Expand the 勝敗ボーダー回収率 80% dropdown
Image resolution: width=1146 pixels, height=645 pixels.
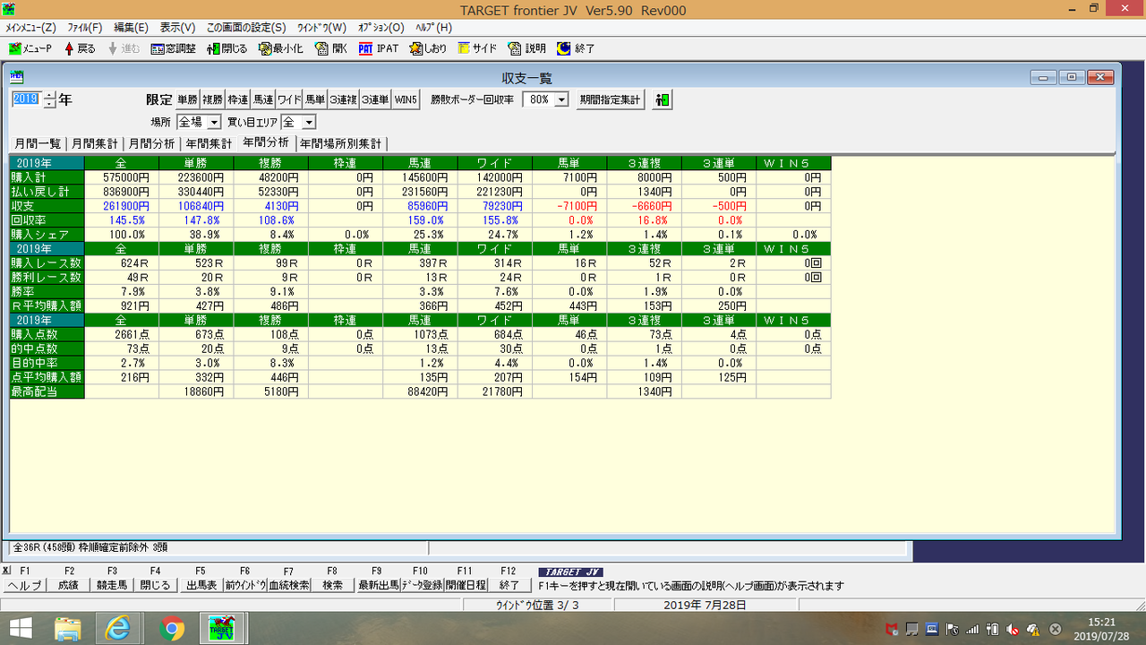[x=561, y=99]
